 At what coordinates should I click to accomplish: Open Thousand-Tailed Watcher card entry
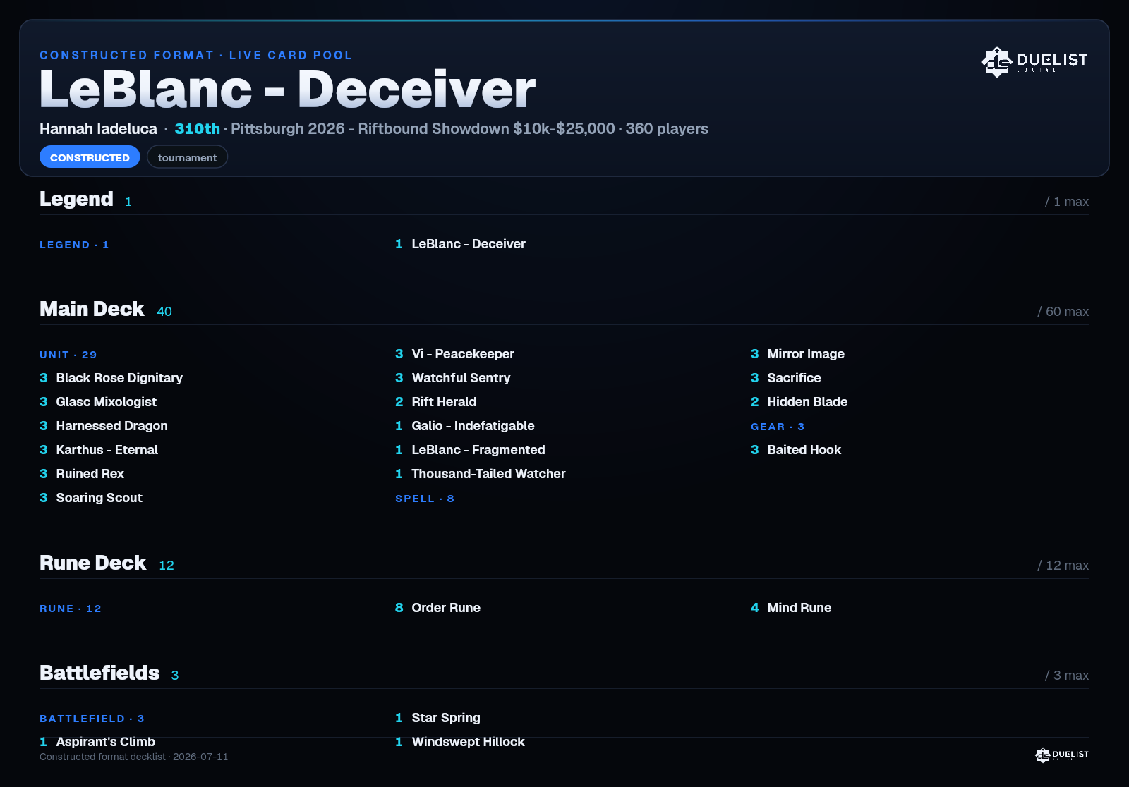coord(480,474)
